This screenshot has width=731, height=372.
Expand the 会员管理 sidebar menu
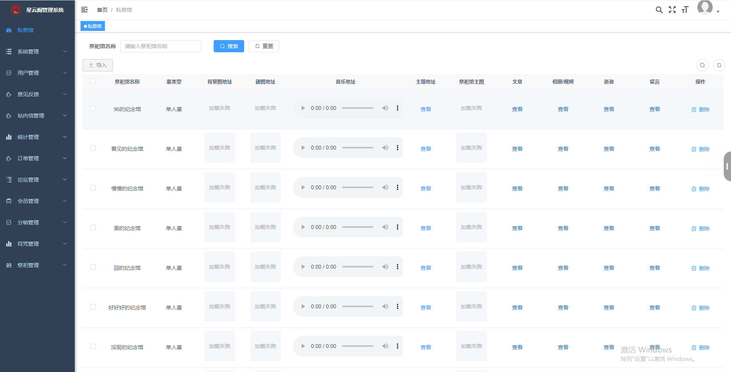pos(37,201)
